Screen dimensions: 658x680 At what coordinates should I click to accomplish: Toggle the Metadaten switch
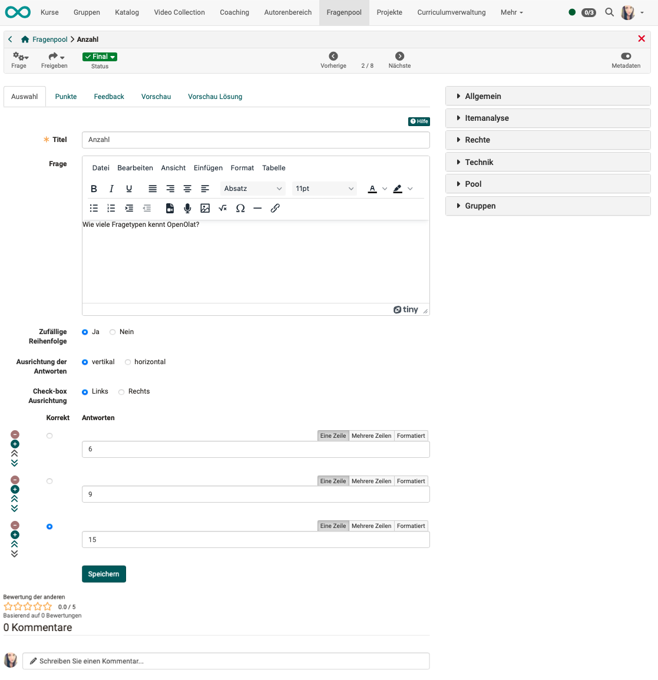[626, 57]
